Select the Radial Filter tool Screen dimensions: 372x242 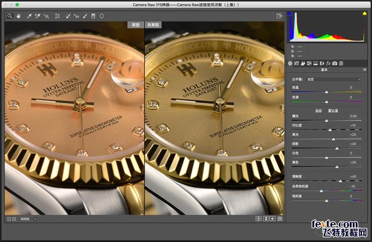102,16
